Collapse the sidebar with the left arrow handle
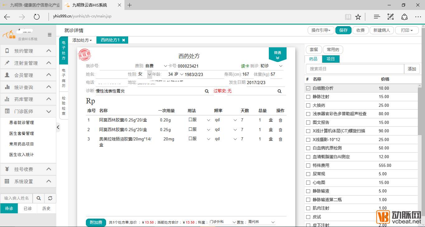 58,127
